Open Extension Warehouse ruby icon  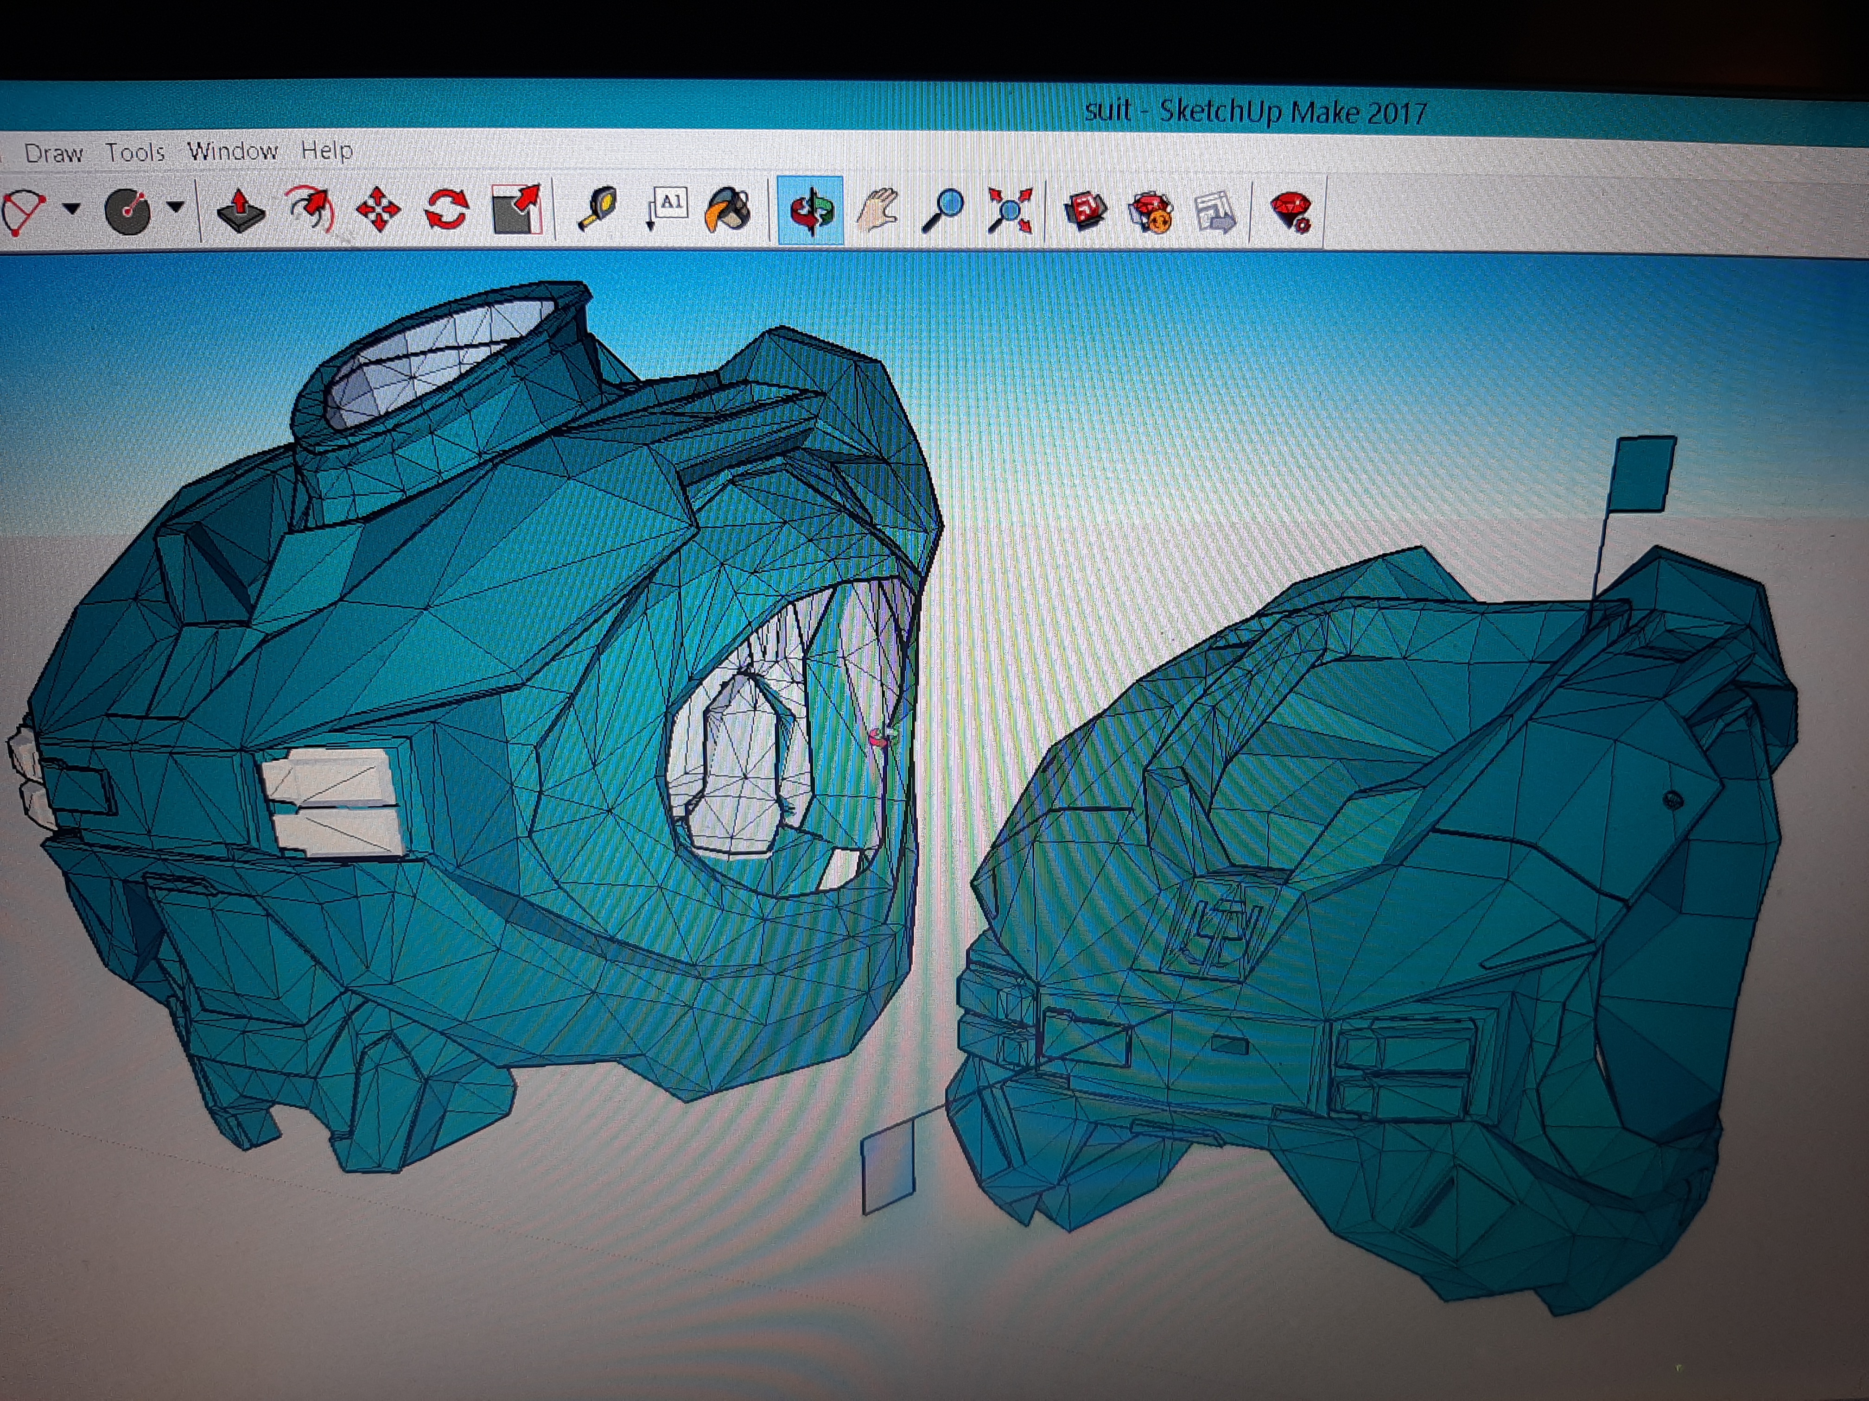(x=1151, y=211)
